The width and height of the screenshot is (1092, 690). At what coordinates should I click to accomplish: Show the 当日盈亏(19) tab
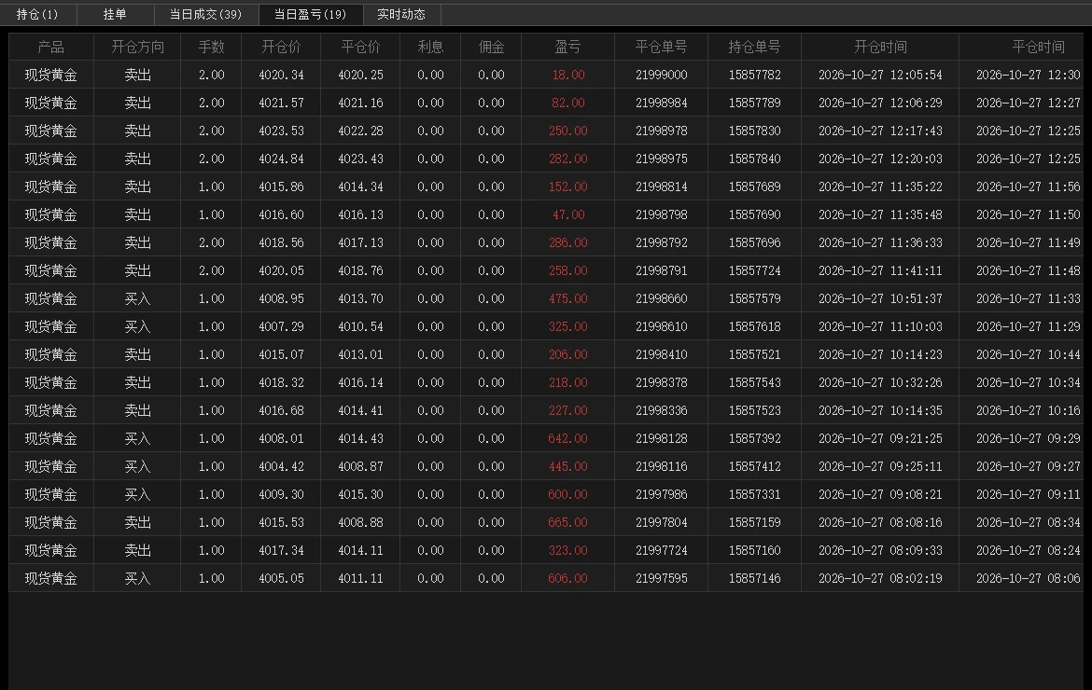(310, 14)
